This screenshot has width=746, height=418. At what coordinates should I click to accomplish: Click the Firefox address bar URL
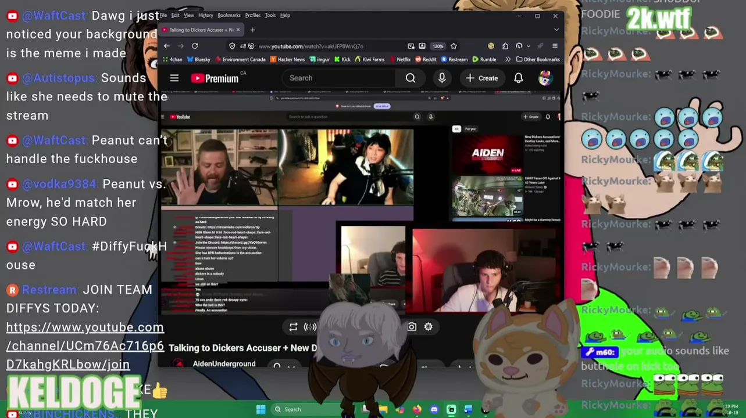tap(311, 46)
